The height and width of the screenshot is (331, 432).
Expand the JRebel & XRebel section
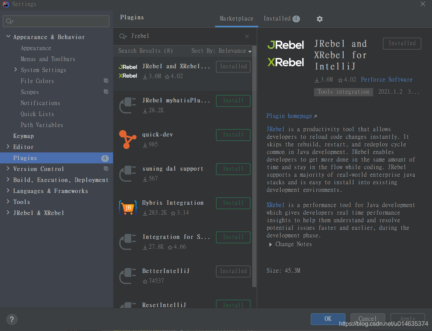pyautogui.click(x=8, y=213)
